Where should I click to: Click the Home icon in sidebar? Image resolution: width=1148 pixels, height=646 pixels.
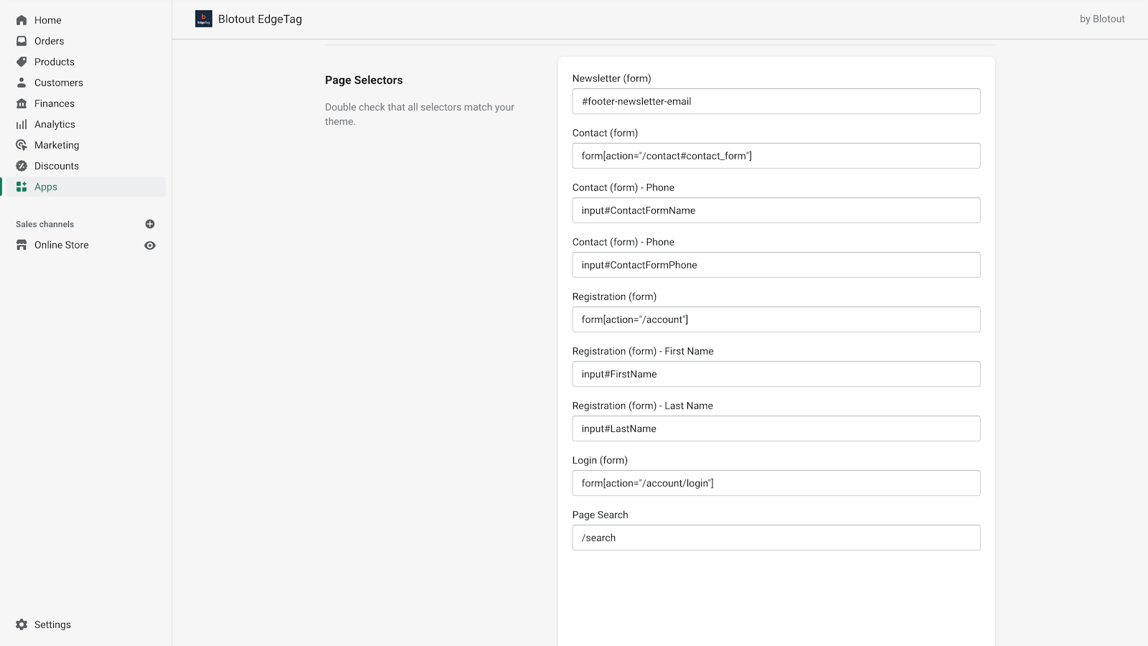[x=22, y=20]
